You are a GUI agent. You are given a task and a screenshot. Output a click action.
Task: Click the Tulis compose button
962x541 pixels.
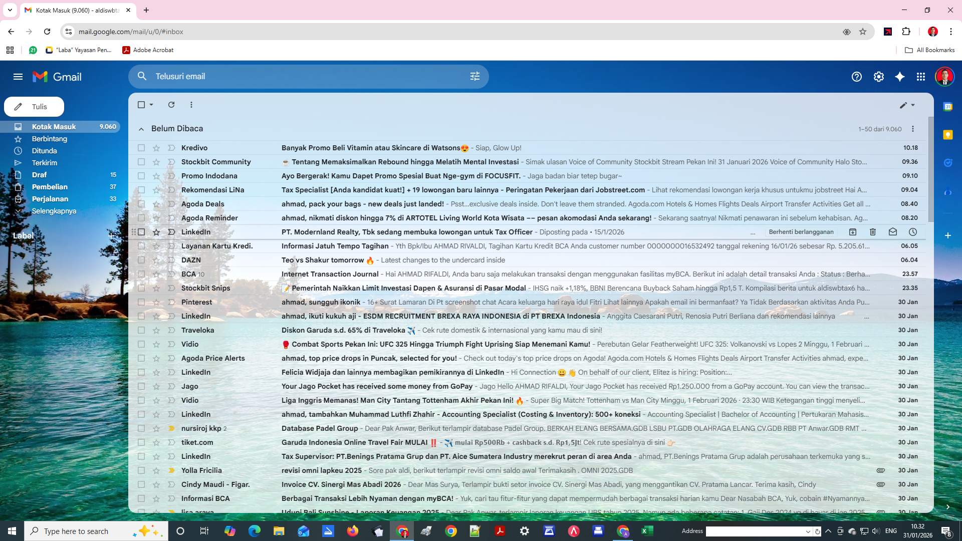34,107
